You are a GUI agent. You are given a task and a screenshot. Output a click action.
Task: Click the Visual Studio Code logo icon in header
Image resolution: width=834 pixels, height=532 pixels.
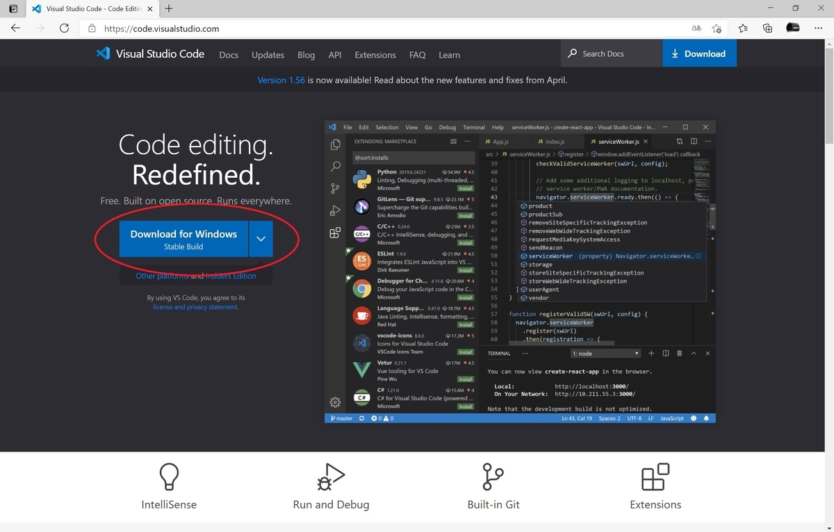pyautogui.click(x=103, y=53)
